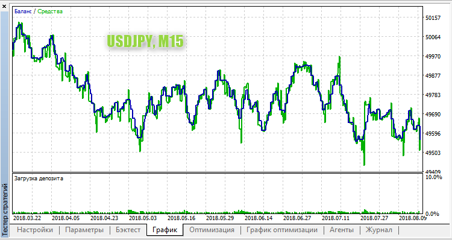Click the 2018.06.14 date label

point(259,218)
